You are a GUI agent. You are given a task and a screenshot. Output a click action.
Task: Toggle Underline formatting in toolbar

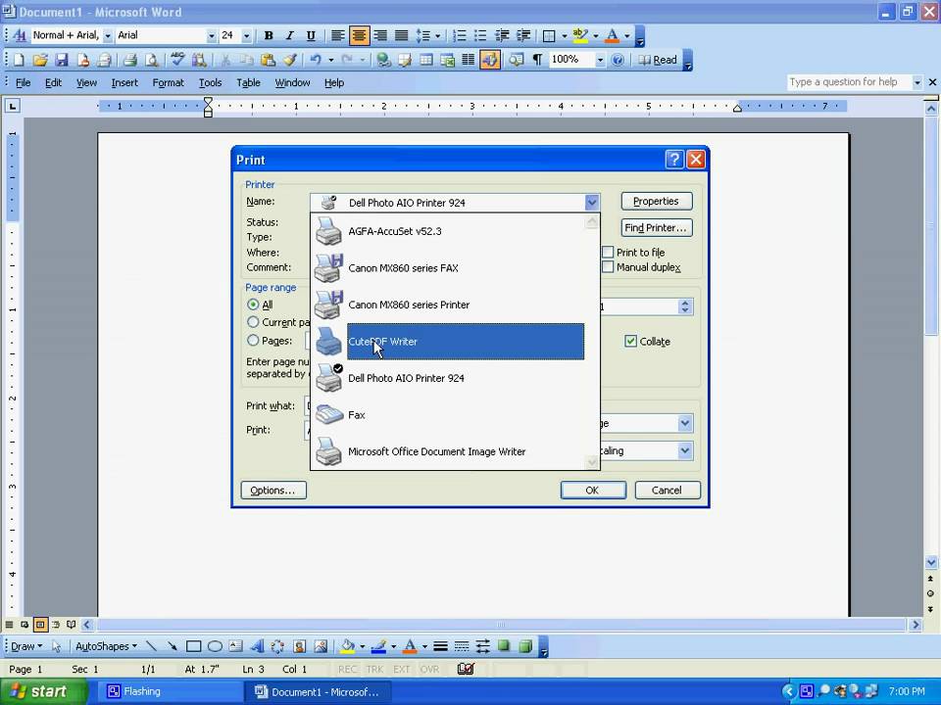[x=311, y=36]
